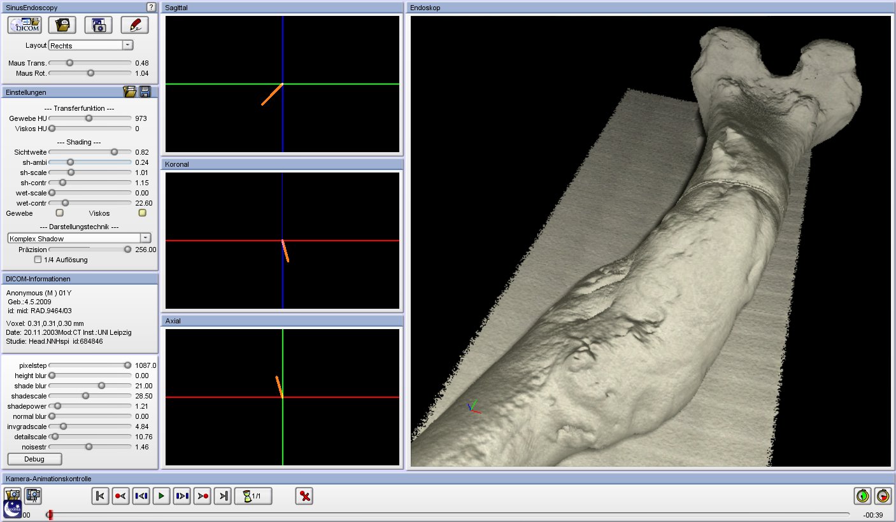Click the screenshot camera icon in the top toolbar
Image resolution: width=896 pixels, height=522 pixels.
[98, 25]
